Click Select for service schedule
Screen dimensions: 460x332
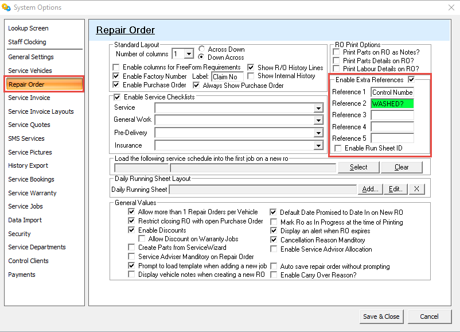tap(359, 167)
